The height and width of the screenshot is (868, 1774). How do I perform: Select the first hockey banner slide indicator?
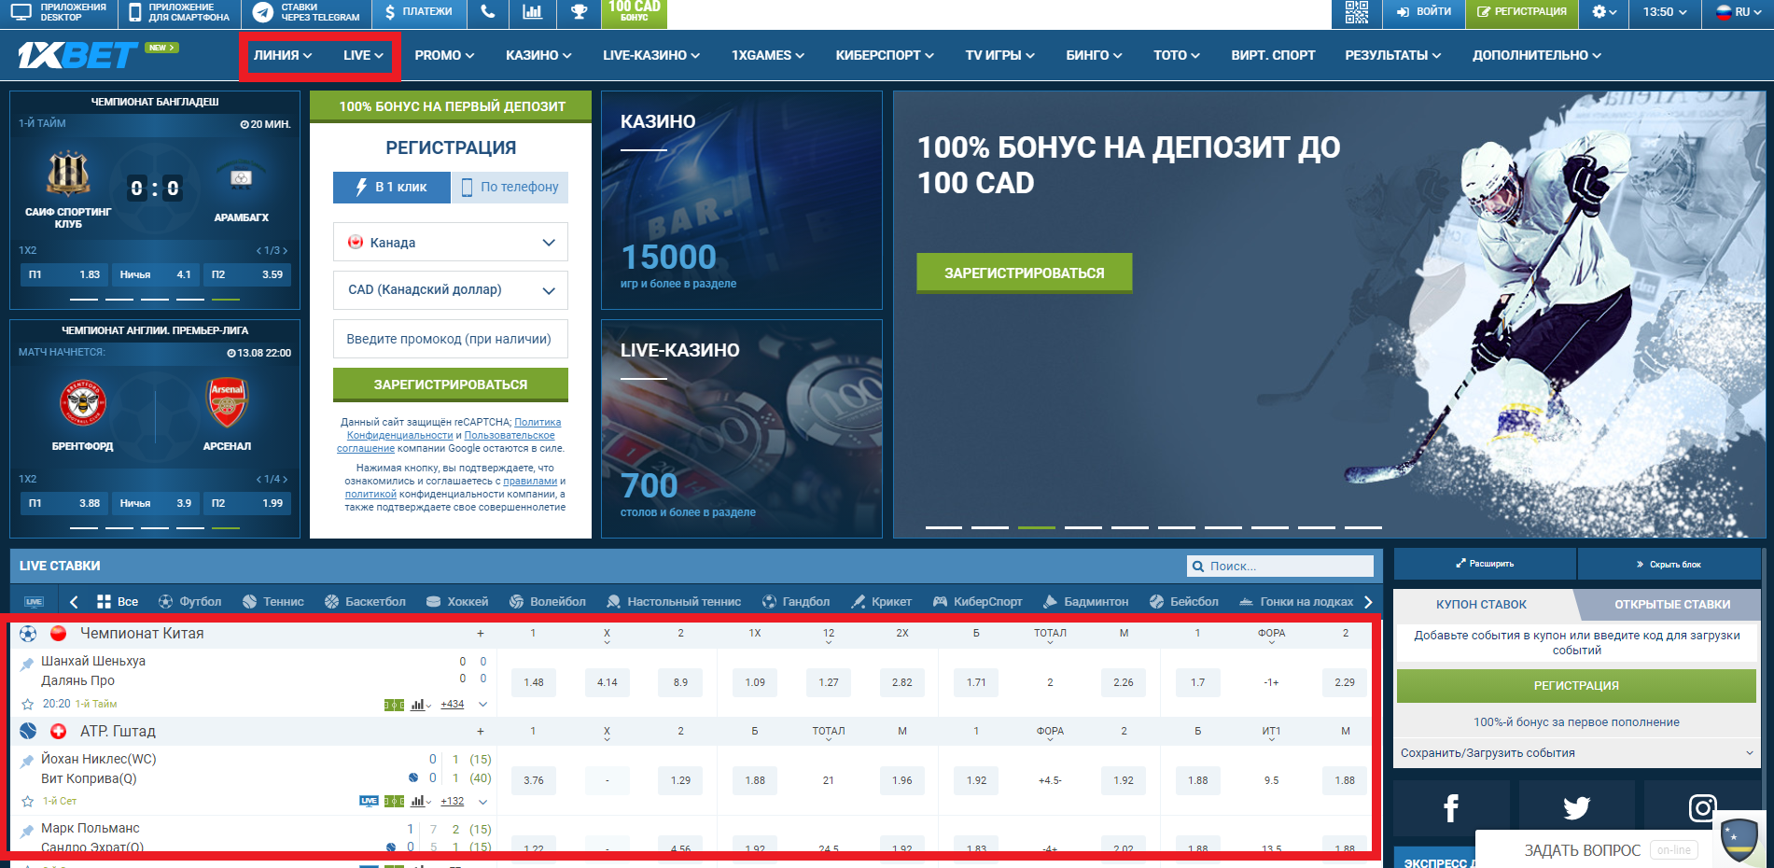[943, 527]
